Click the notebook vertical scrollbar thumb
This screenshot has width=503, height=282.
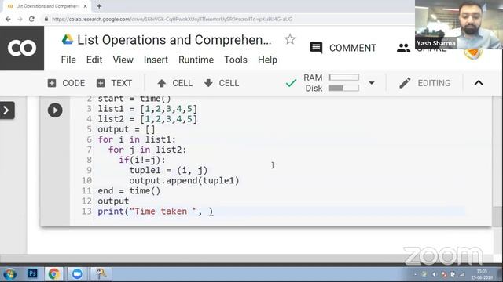(497, 217)
